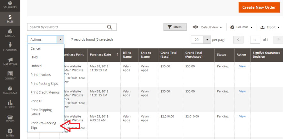Image resolution: width=288 pixels, height=139 pixels.
Task: Open the Export dropdown
Action: click(270, 27)
